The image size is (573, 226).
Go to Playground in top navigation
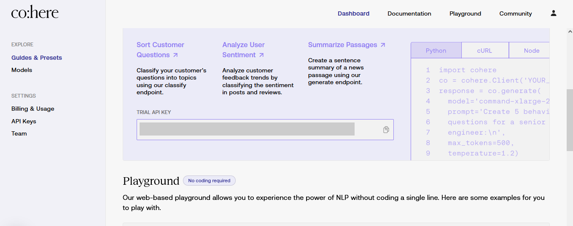[465, 13]
